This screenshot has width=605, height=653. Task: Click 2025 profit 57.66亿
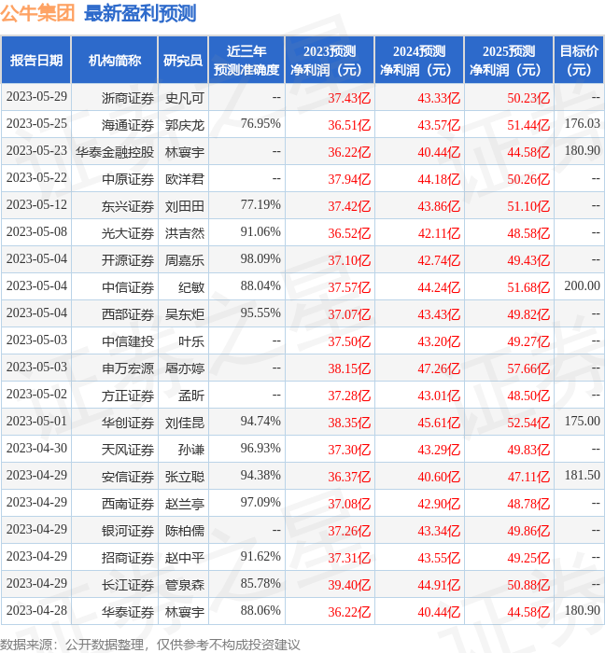(528, 369)
